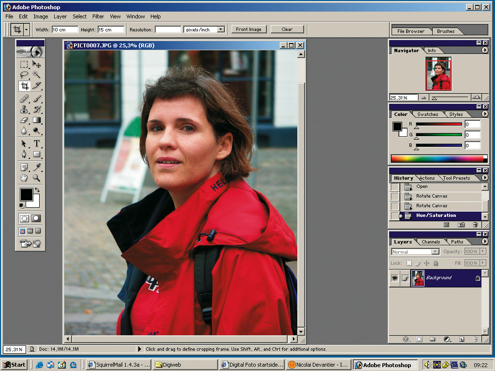
Task: Click the Clear button in options bar
Action: point(287,29)
